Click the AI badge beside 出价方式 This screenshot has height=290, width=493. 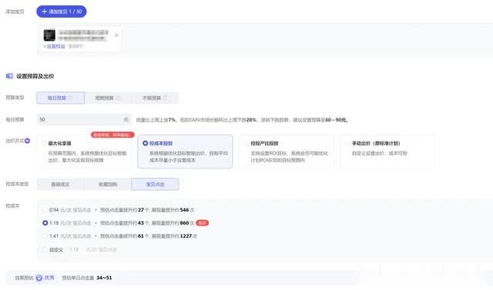pos(28,141)
